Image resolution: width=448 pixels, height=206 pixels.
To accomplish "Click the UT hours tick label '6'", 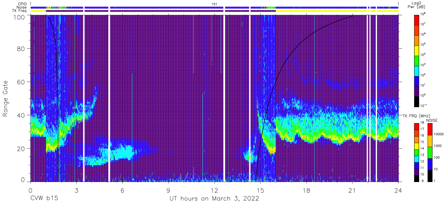I will coord(122,190).
